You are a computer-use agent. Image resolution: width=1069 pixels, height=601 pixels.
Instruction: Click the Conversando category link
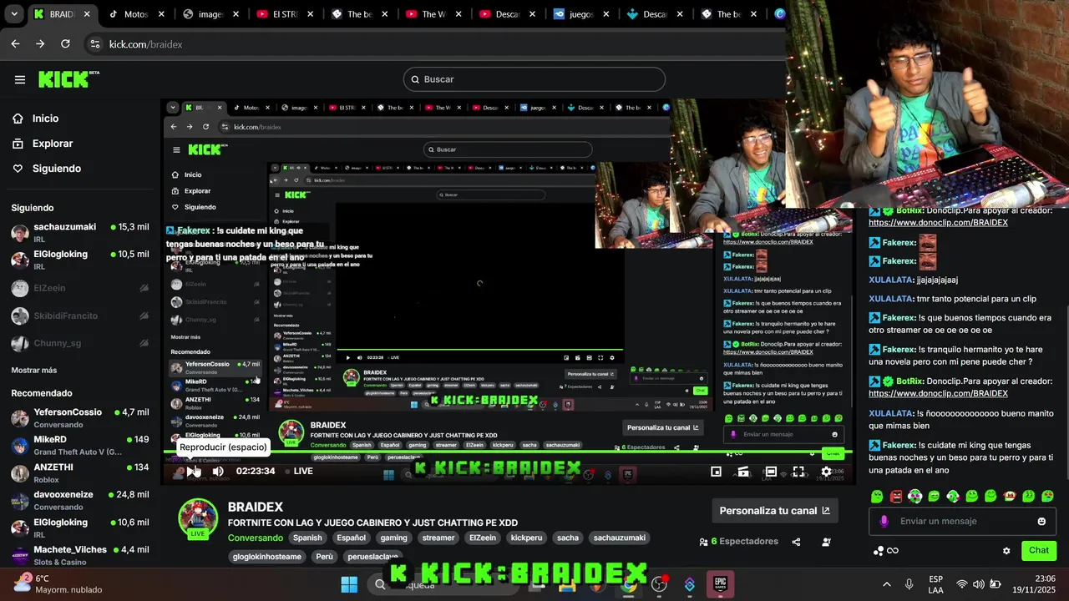pos(256,538)
